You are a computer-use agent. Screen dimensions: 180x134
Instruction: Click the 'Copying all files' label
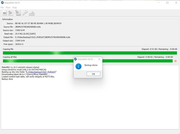(x=10, y=57)
